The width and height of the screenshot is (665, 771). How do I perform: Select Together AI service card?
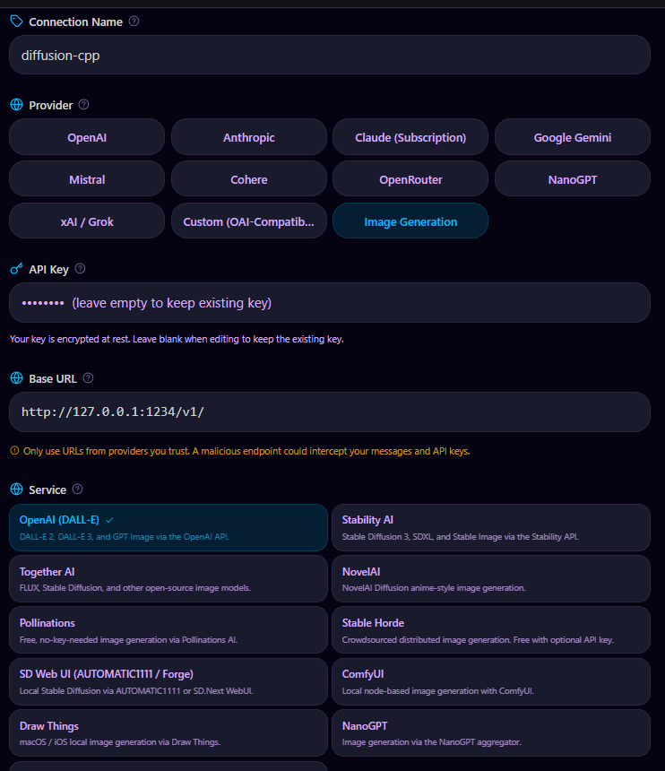(x=168, y=579)
